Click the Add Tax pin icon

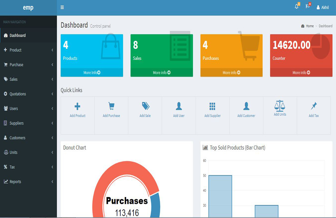pyautogui.click(x=314, y=106)
